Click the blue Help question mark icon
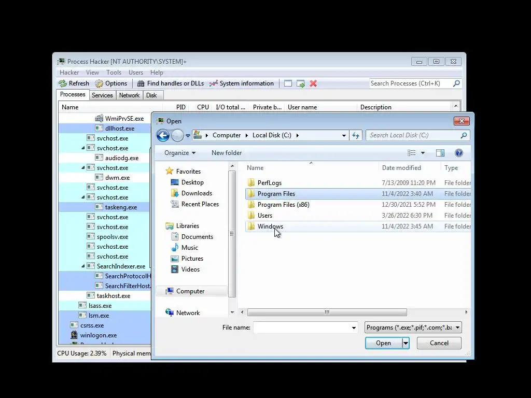The image size is (531, 398). coord(459,153)
